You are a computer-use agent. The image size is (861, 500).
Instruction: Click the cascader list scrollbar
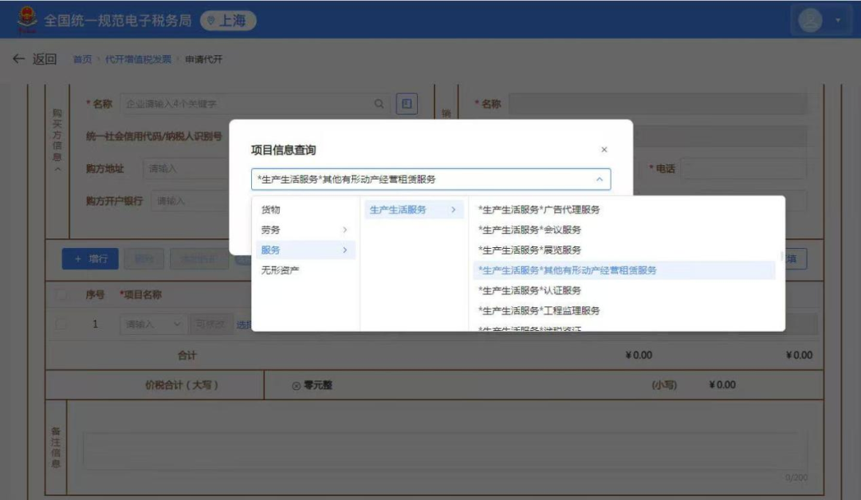point(781,256)
